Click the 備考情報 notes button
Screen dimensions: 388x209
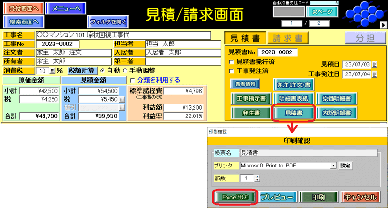246,84
